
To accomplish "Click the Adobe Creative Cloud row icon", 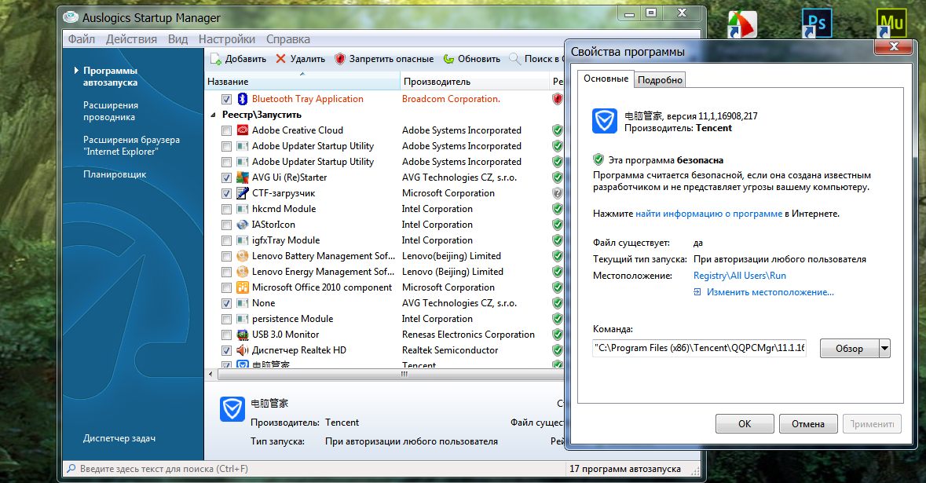I will pos(242,130).
